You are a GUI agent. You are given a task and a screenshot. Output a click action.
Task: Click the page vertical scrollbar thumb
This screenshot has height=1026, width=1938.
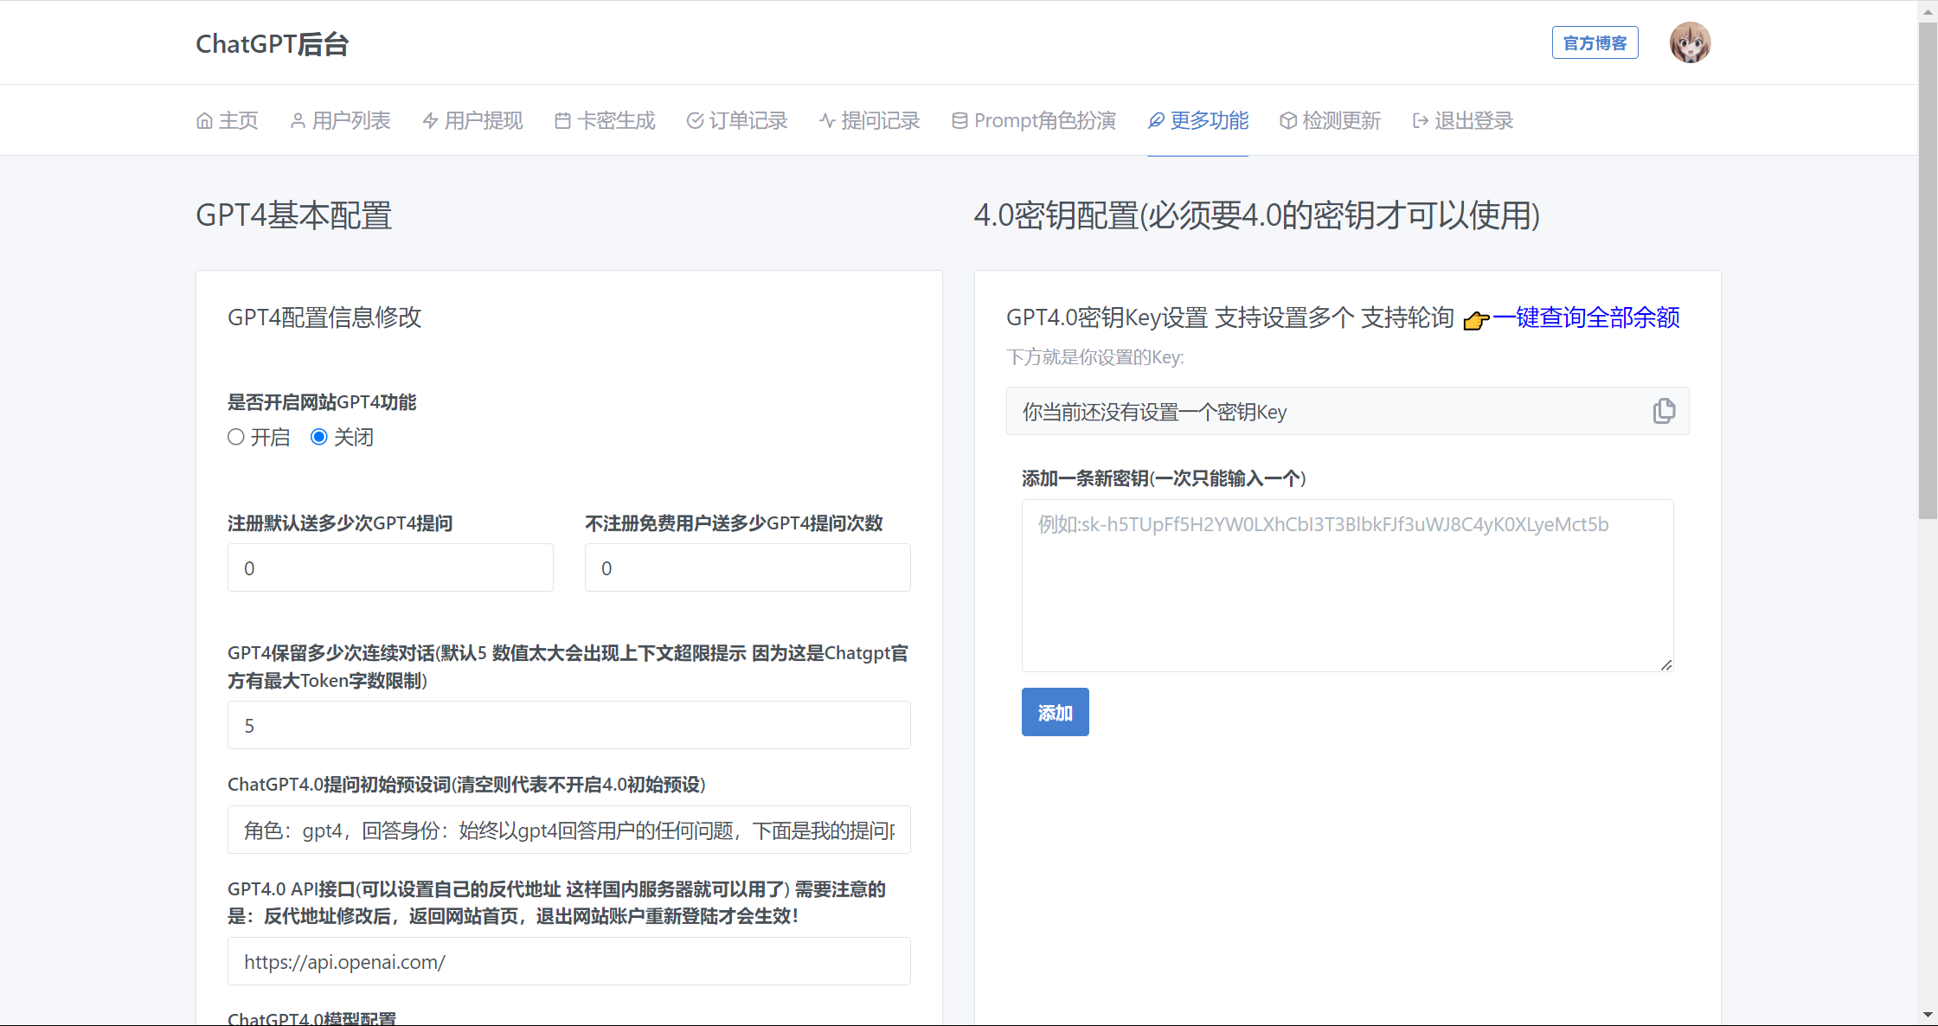pyautogui.click(x=1928, y=270)
